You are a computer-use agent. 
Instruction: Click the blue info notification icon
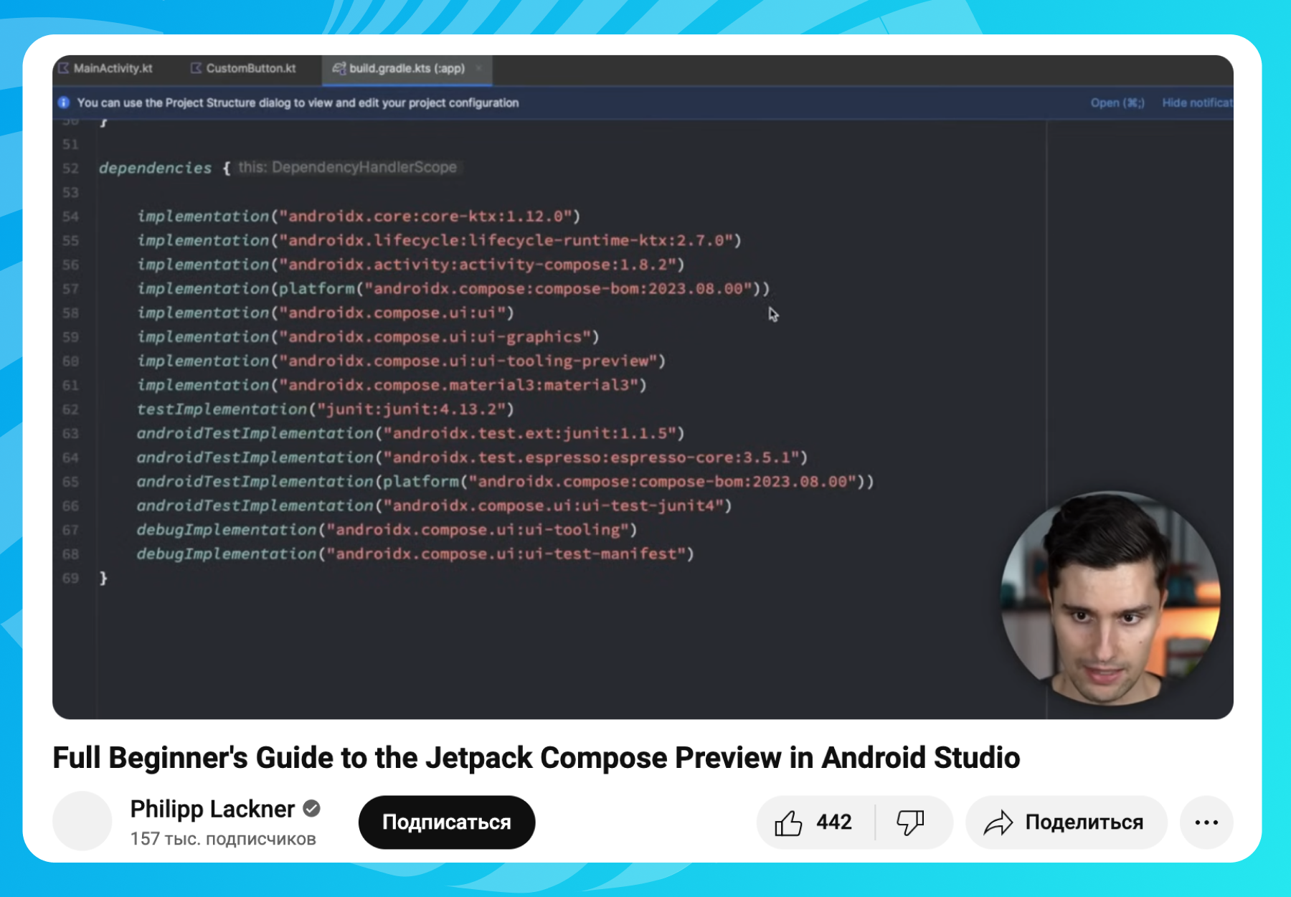64,103
